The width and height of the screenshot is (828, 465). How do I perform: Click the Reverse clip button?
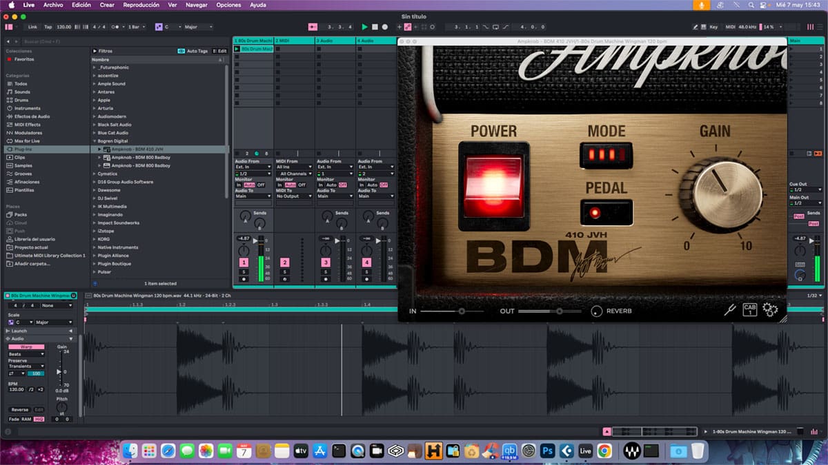point(19,410)
